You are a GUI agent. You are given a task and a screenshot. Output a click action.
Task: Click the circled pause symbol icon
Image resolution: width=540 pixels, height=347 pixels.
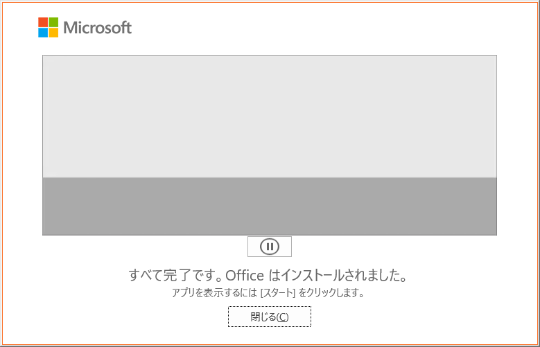click(270, 247)
